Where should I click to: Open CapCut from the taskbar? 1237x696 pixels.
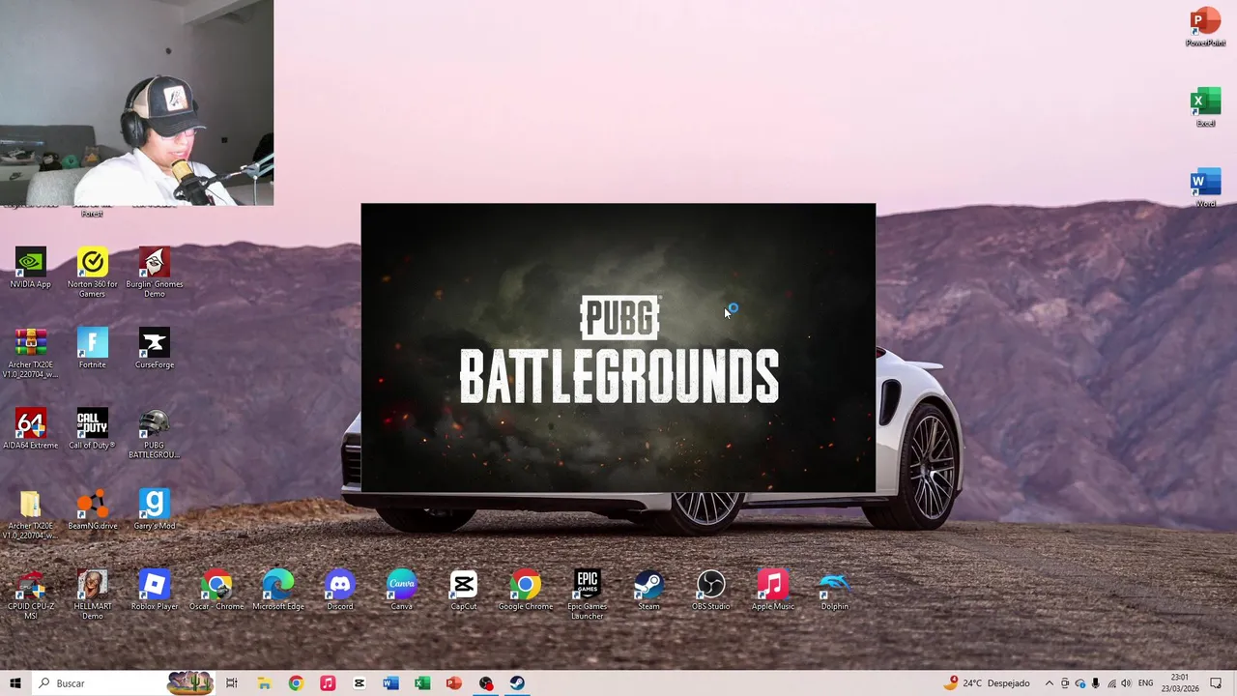[x=360, y=683]
